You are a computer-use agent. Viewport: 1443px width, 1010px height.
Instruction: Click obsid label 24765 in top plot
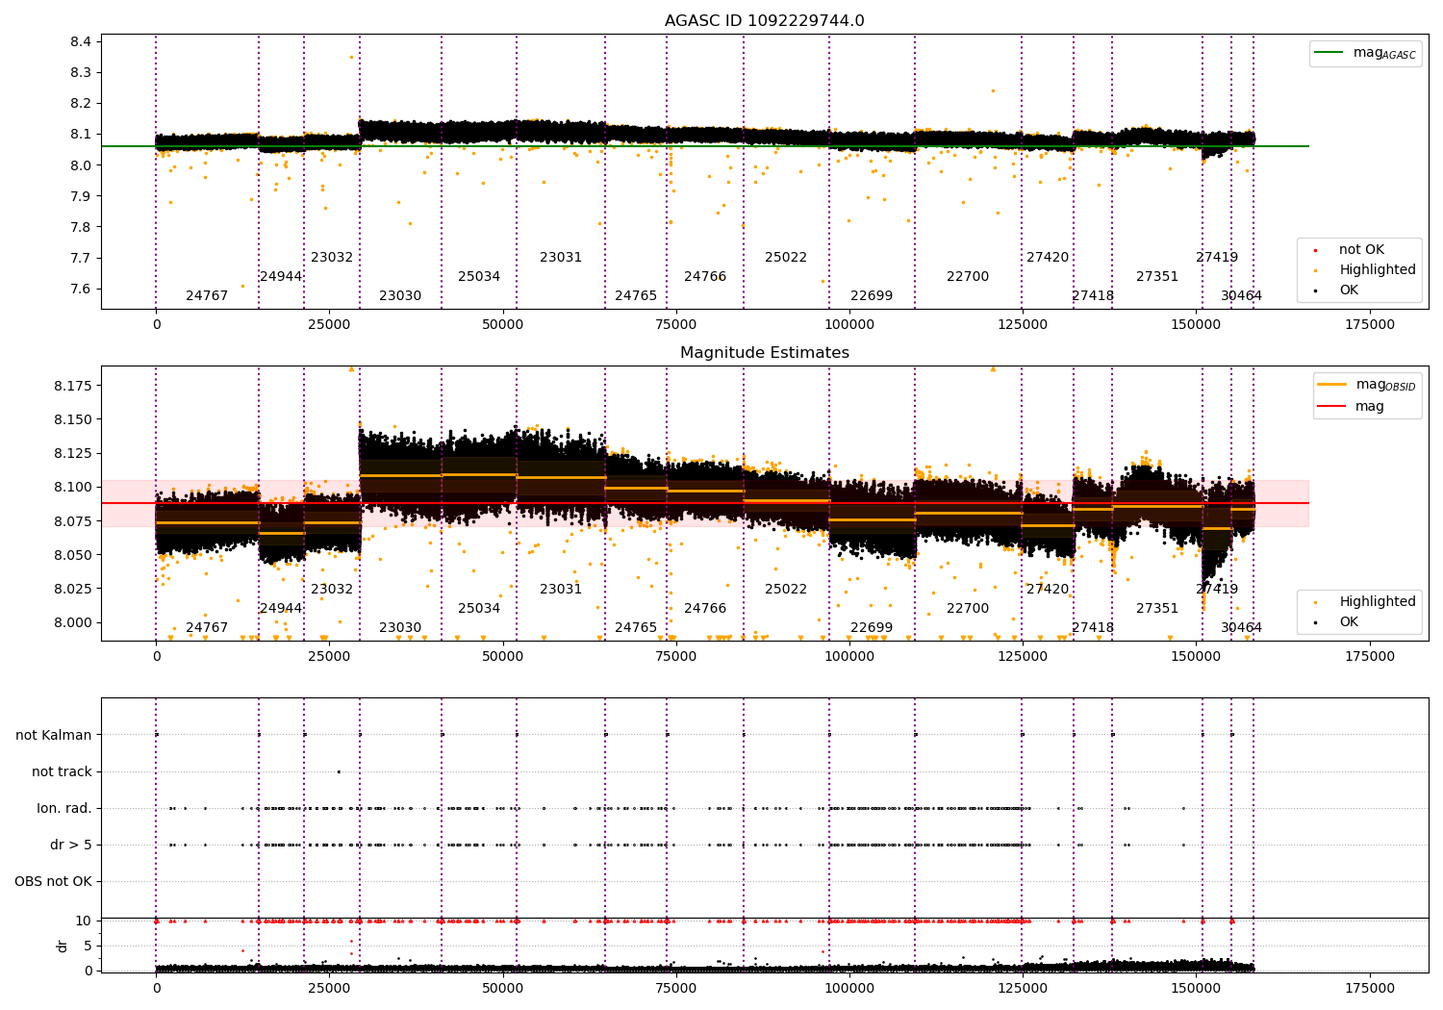click(636, 296)
